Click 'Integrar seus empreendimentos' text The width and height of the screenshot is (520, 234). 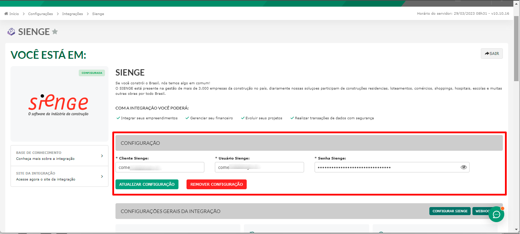coord(149,118)
